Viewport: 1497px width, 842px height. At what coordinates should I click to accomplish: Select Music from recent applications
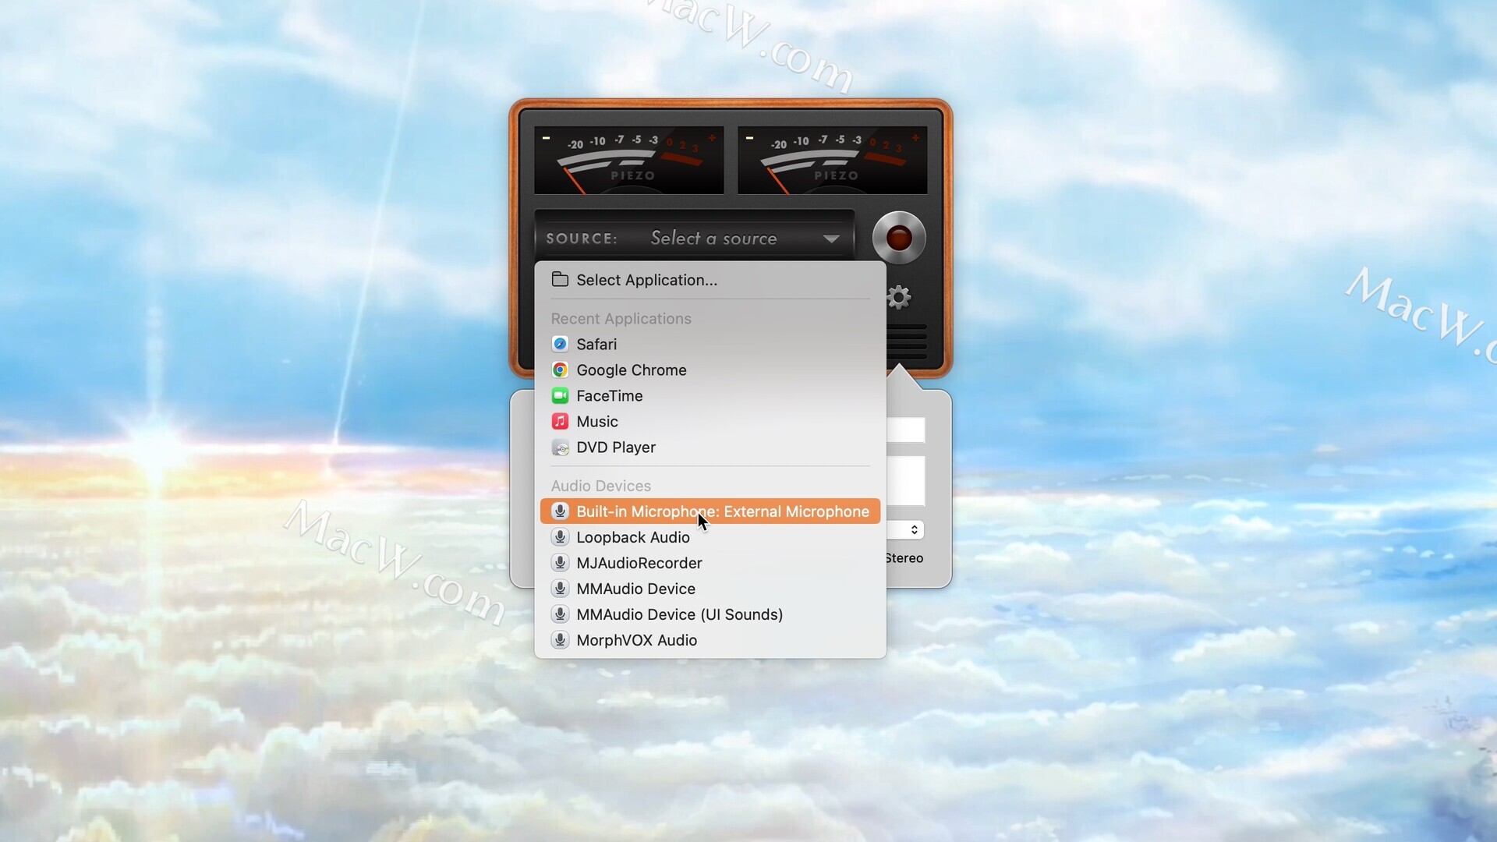click(710, 422)
